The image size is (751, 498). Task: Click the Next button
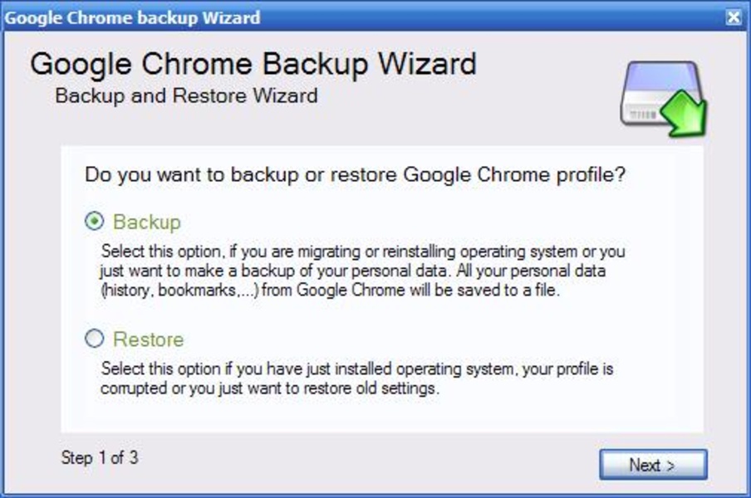pos(652,465)
